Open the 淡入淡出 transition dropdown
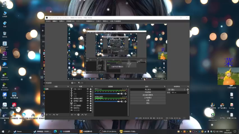Image resolution: width=239 pixels, height=134 pixels. (x=177, y=90)
